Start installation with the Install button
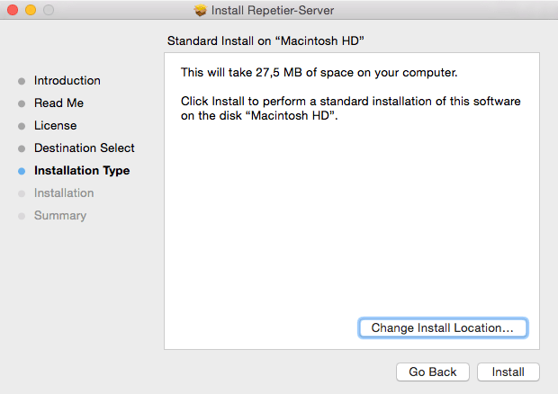The height and width of the screenshot is (394, 558). click(508, 372)
